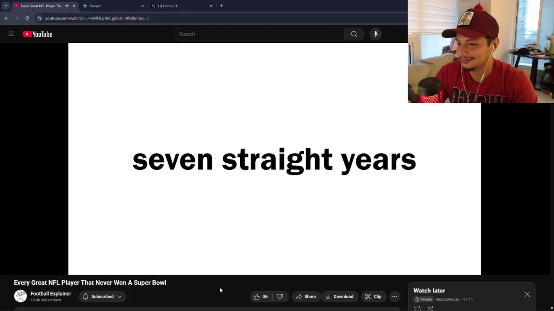Share the video
This screenshot has height=311, width=554.
pos(306,297)
